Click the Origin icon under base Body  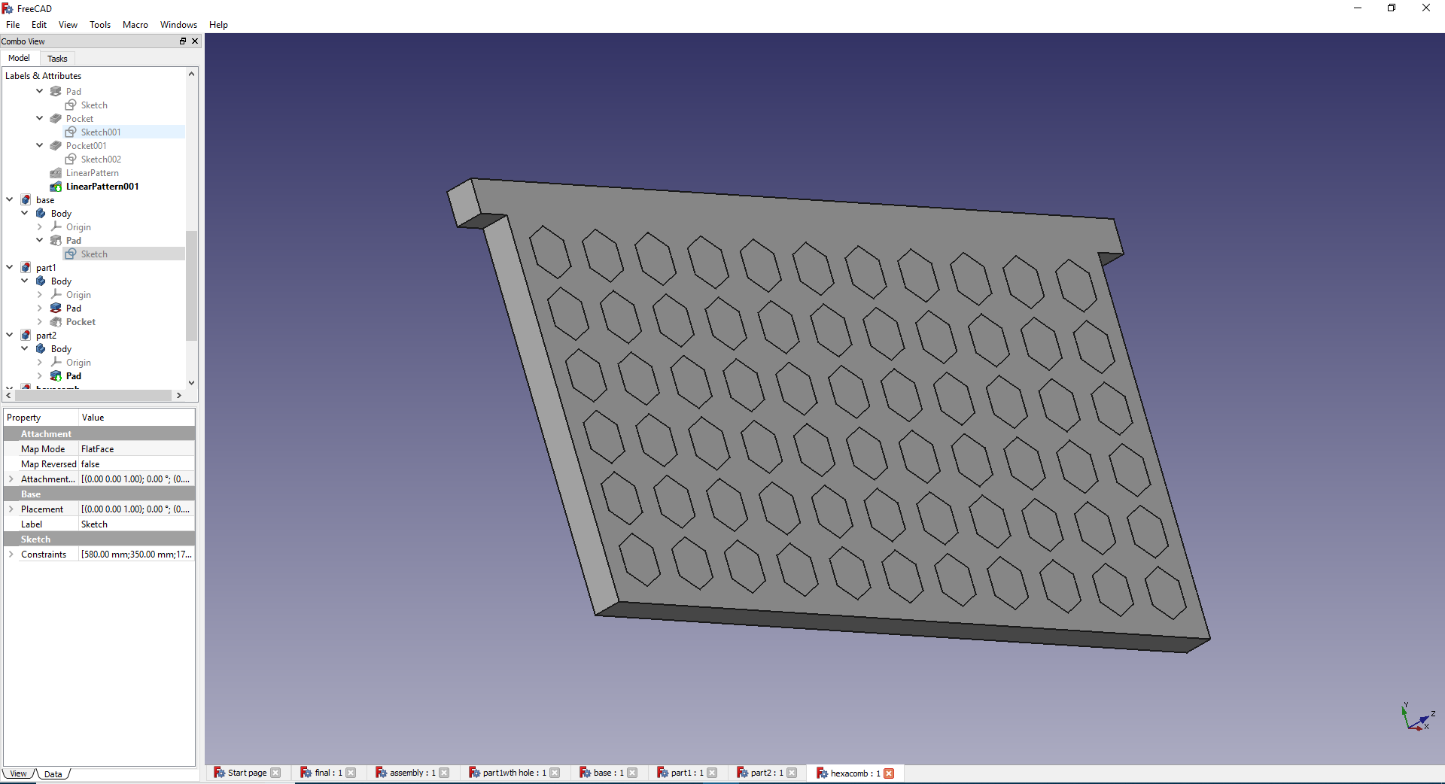click(x=56, y=226)
